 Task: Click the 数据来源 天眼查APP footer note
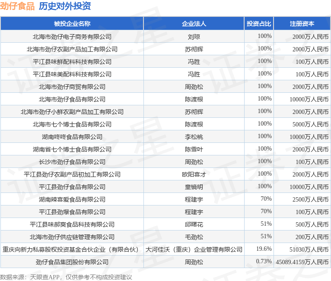point(66,277)
